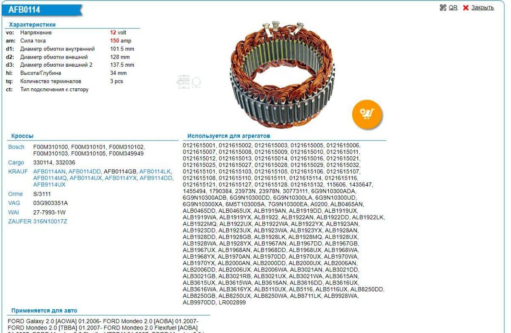Click the Cargo brand label
Viewport: 511px width, 333px height.
pos(16,163)
